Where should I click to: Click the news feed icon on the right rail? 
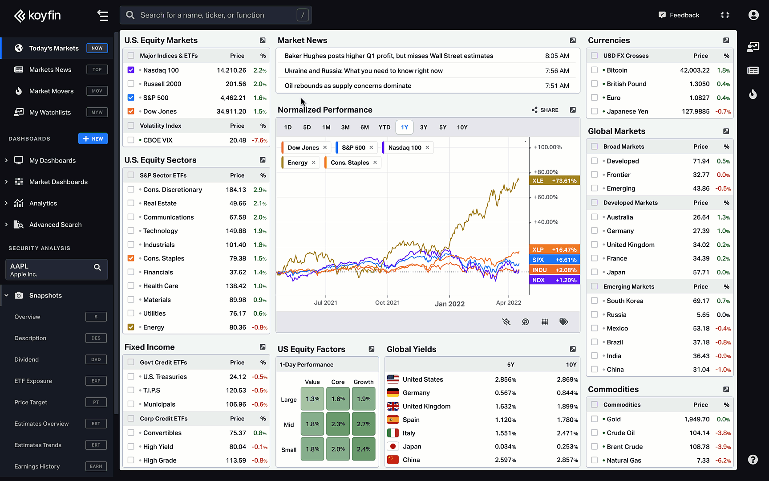pyautogui.click(x=753, y=70)
